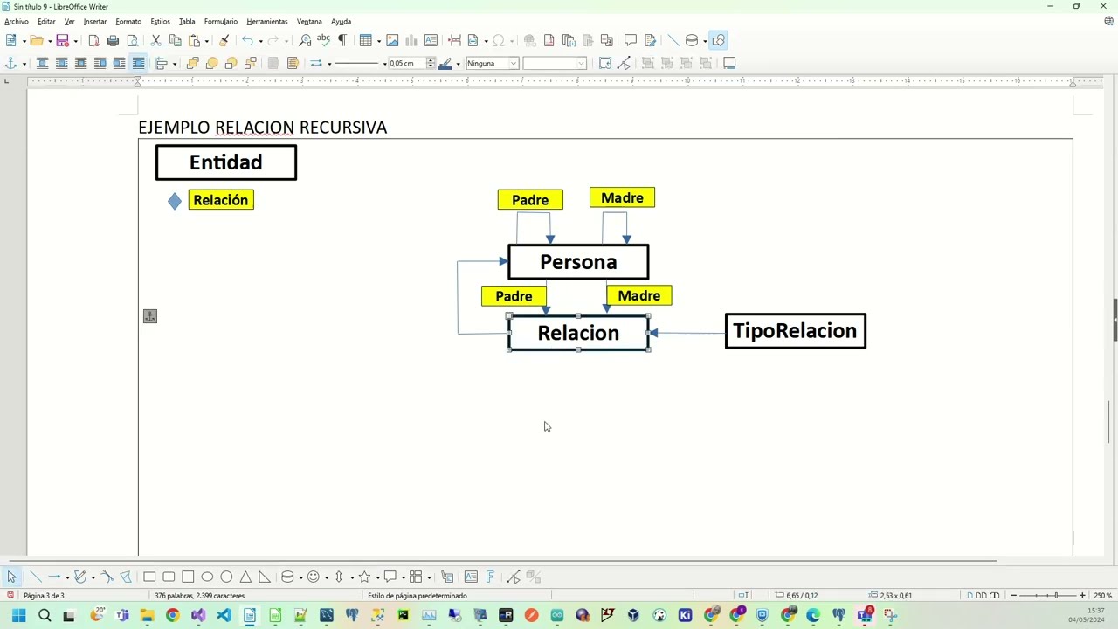The width and height of the screenshot is (1118, 629).
Task: Select the TipoRelacion entity box
Action: click(x=796, y=331)
